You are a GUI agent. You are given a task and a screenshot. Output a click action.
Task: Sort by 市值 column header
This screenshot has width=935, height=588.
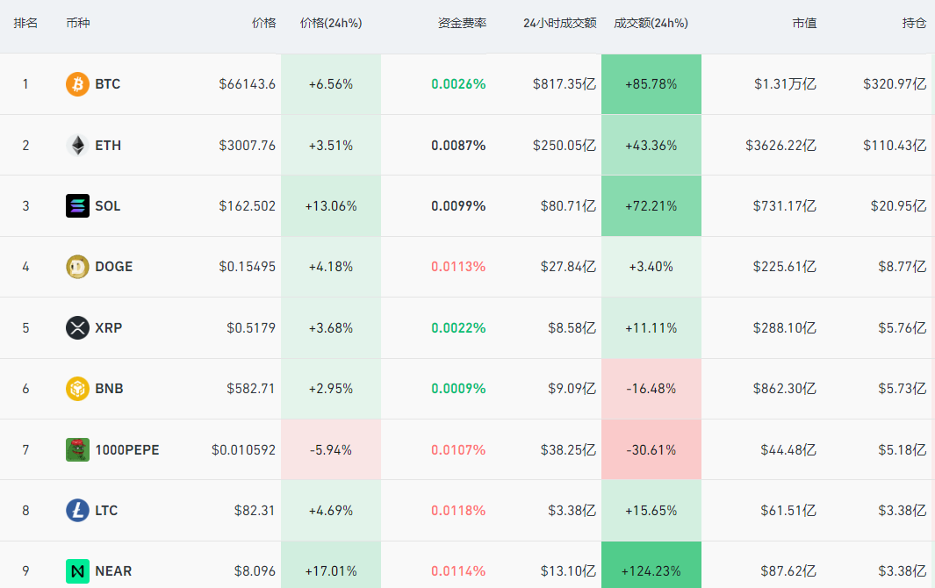[804, 23]
